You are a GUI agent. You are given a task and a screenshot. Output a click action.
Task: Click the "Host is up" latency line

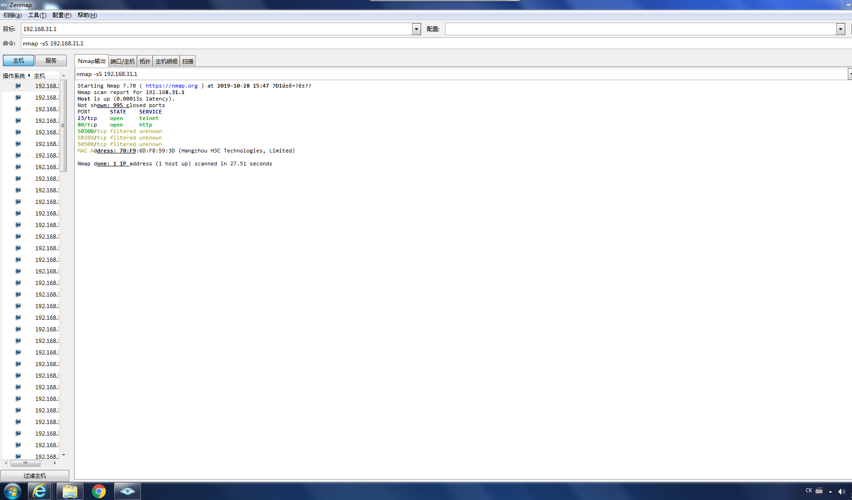pos(126,99)
